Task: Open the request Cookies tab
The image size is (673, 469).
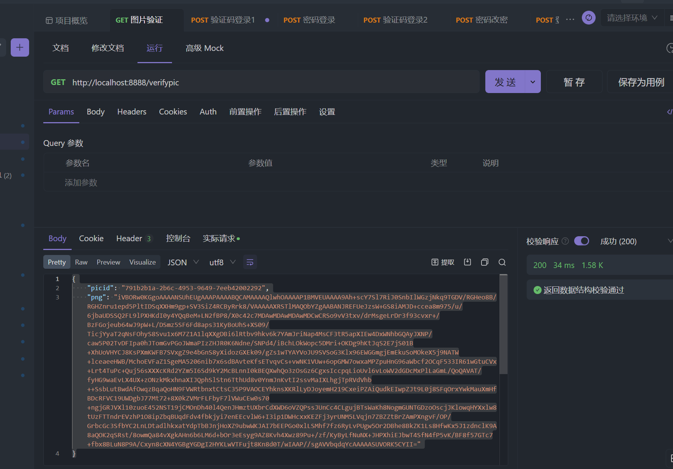Action: coord(173,112)
